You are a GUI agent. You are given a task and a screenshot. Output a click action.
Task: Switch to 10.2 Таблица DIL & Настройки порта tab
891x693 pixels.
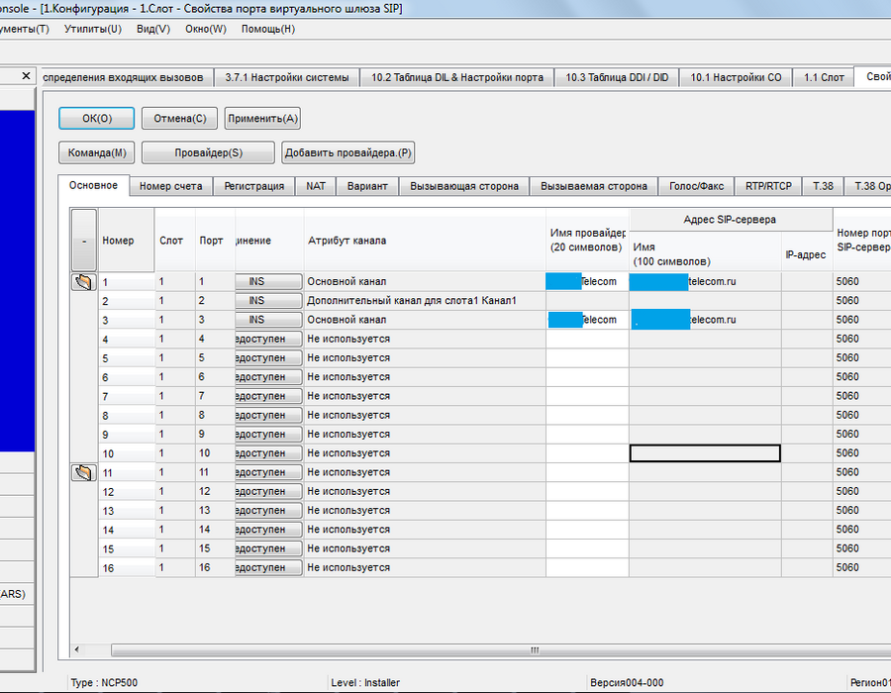click(457, 77)
